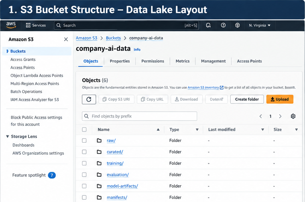Click the raw/ folder icon
Image resolution: width=305 pixels, height=202 pixels.
point(99,140)
